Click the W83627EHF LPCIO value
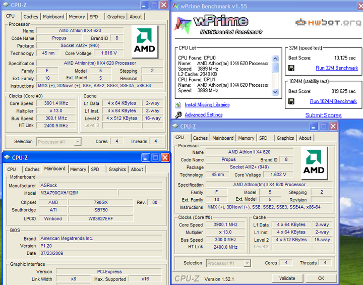This screenshot has width=363, height=285. [x=101, y=218]
